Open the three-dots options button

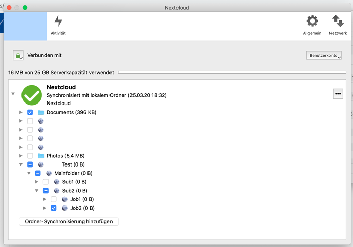338,94
